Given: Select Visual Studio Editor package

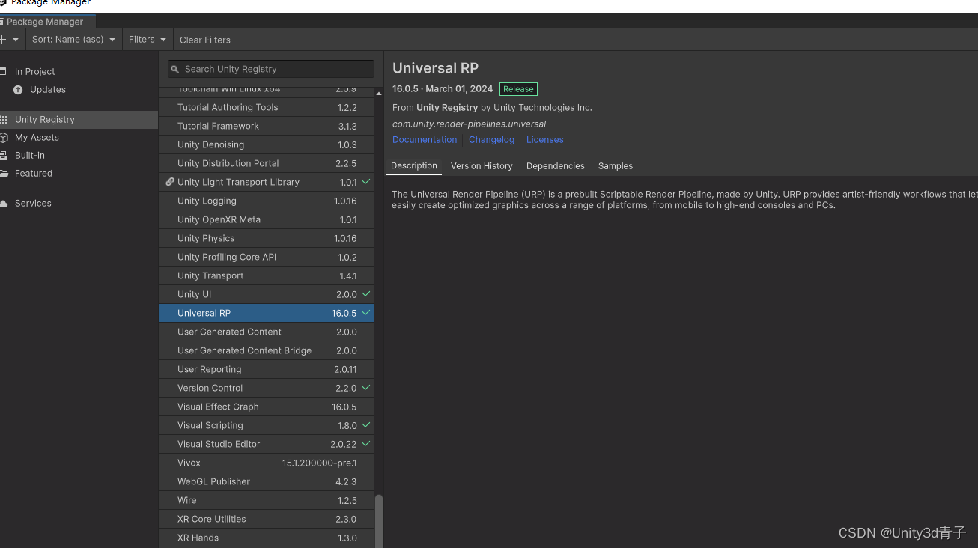Looking at the screenshot, I should [266, 444].
